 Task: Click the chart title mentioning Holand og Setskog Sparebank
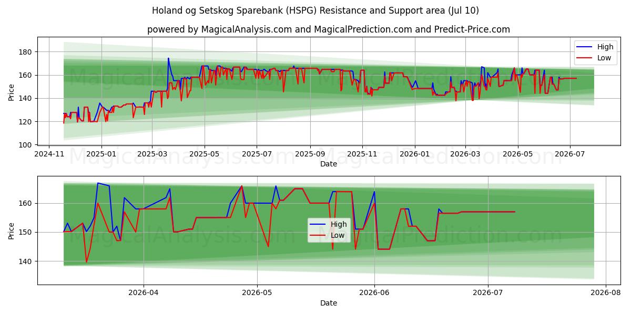tap(315, 10)
